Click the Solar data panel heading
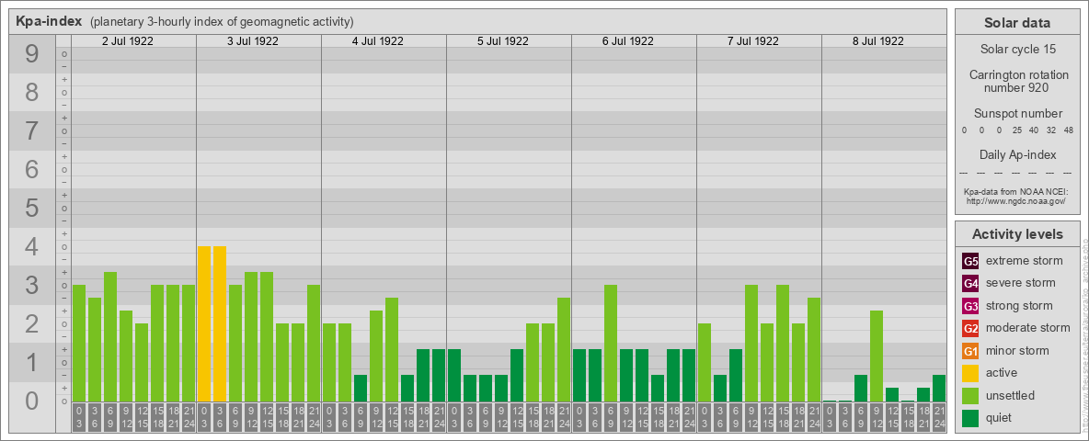Screen dimensions: 1089x441 (1017, 23)
